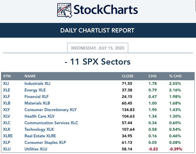The height and width of the screenshot is (154, 196).
Task: Click Consumer Discretionary XLY link
Action: (51, 110)
